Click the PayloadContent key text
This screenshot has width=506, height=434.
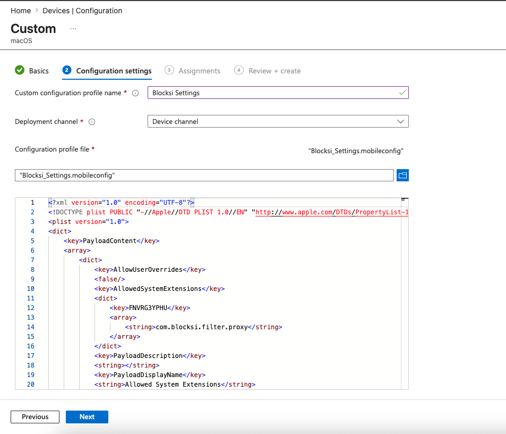(x=110, y=241)
